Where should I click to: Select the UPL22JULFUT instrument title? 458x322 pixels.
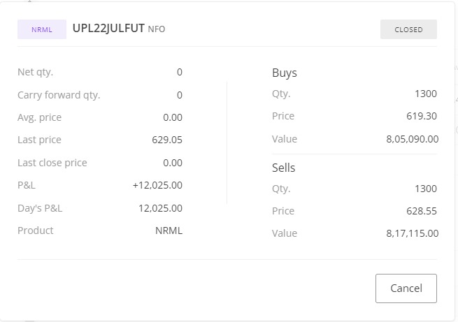[108, 29]
